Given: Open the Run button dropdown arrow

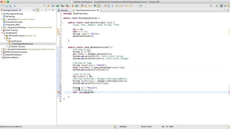Looking at the screenshot, I should pyautogui.click(x=60, y=6).
